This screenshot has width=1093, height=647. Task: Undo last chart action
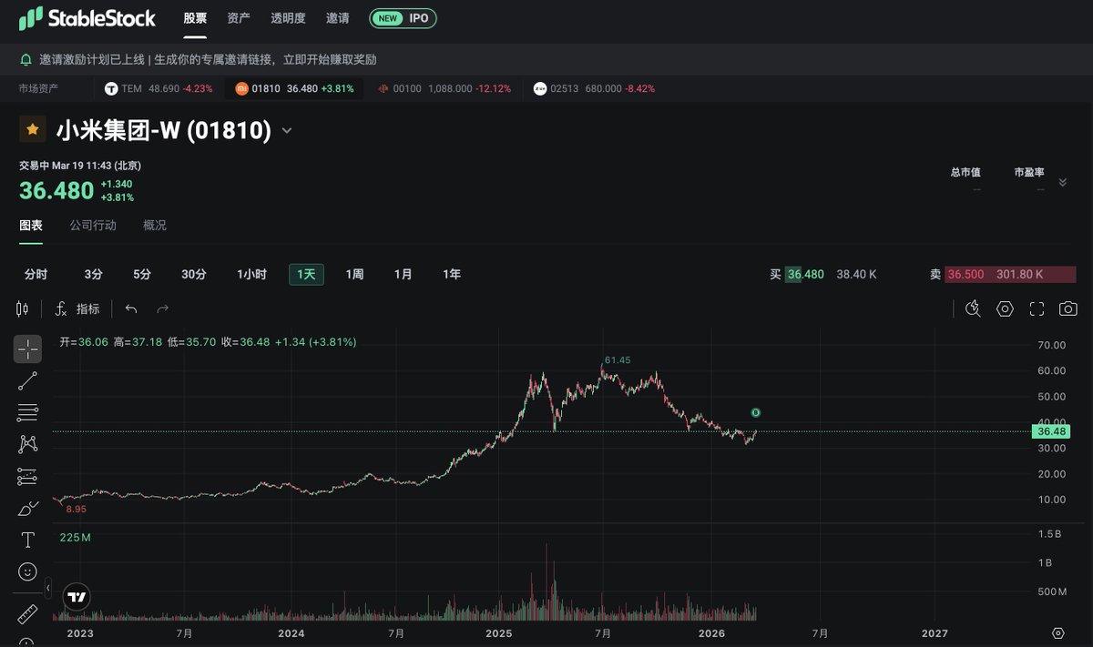click(131, 308)
